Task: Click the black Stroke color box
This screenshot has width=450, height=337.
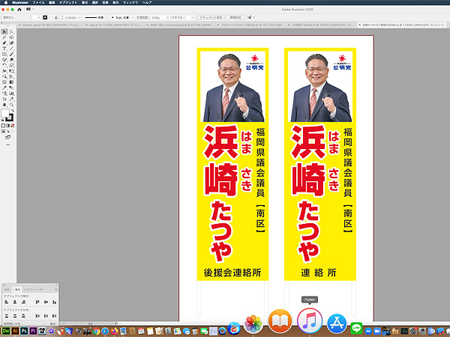Action: (x=10, y=118)
